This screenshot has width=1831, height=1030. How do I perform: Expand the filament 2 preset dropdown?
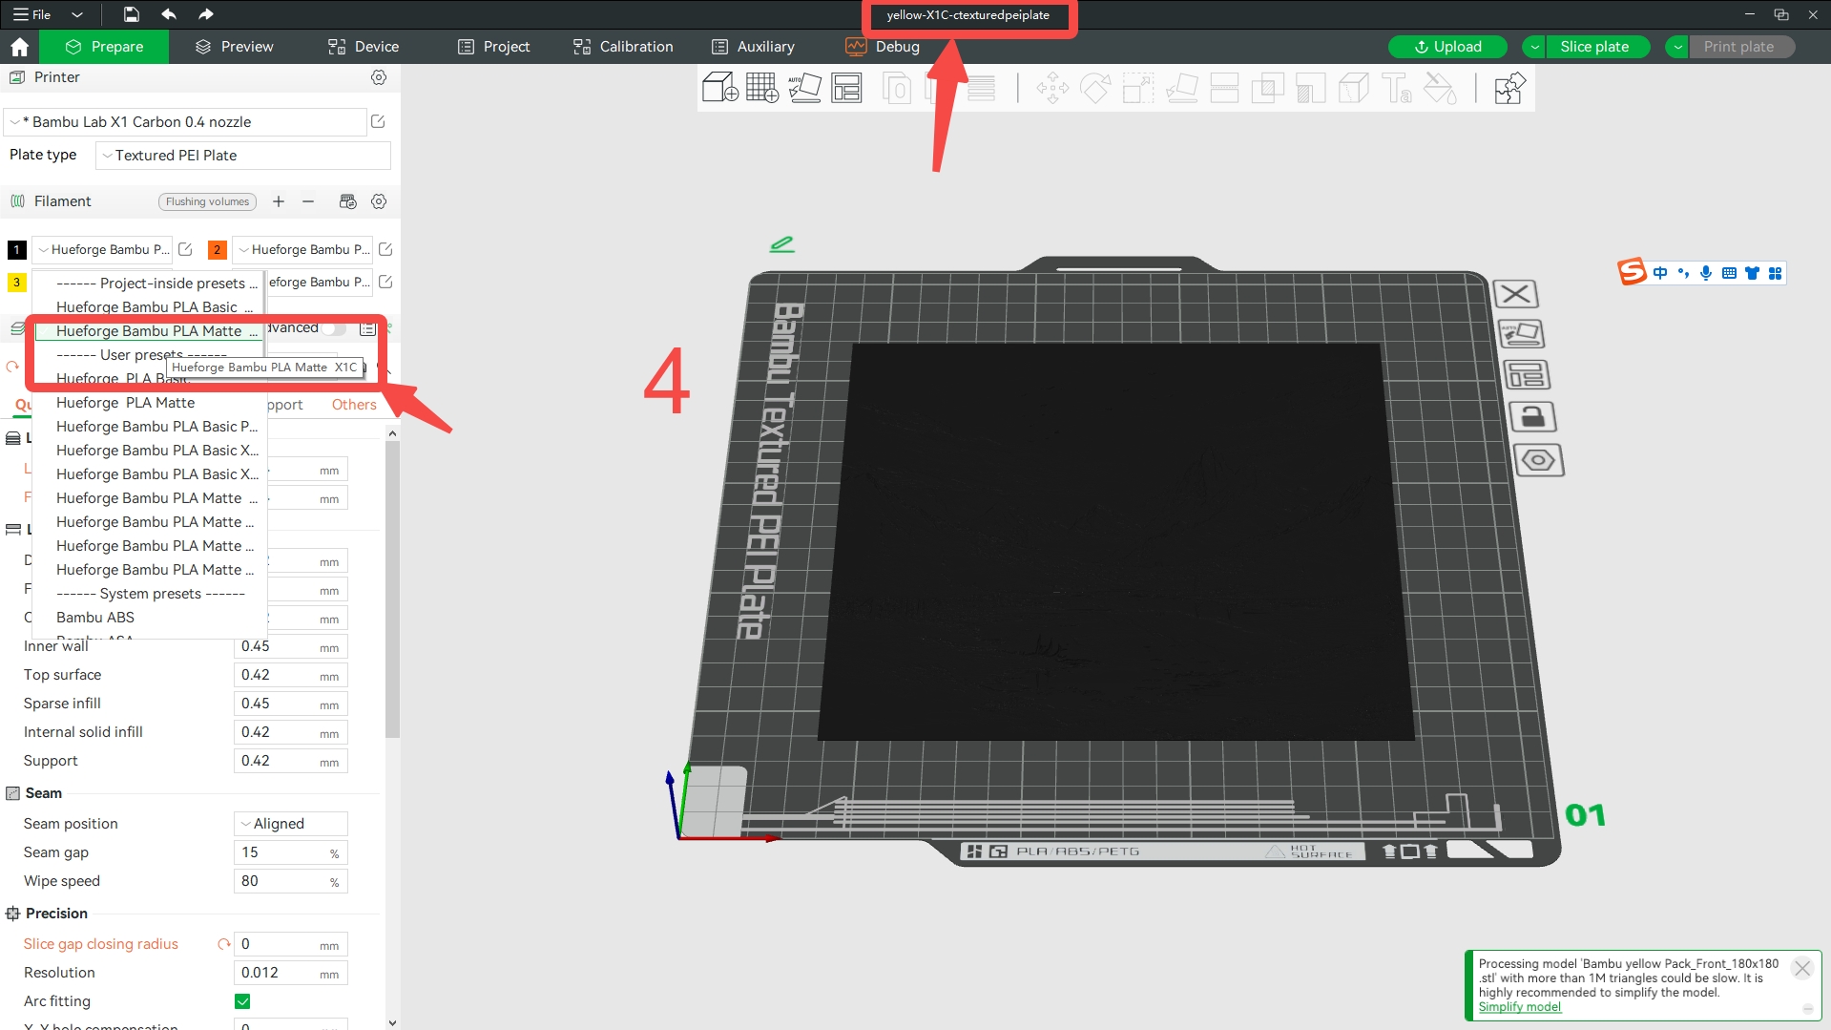click(302, 250)
